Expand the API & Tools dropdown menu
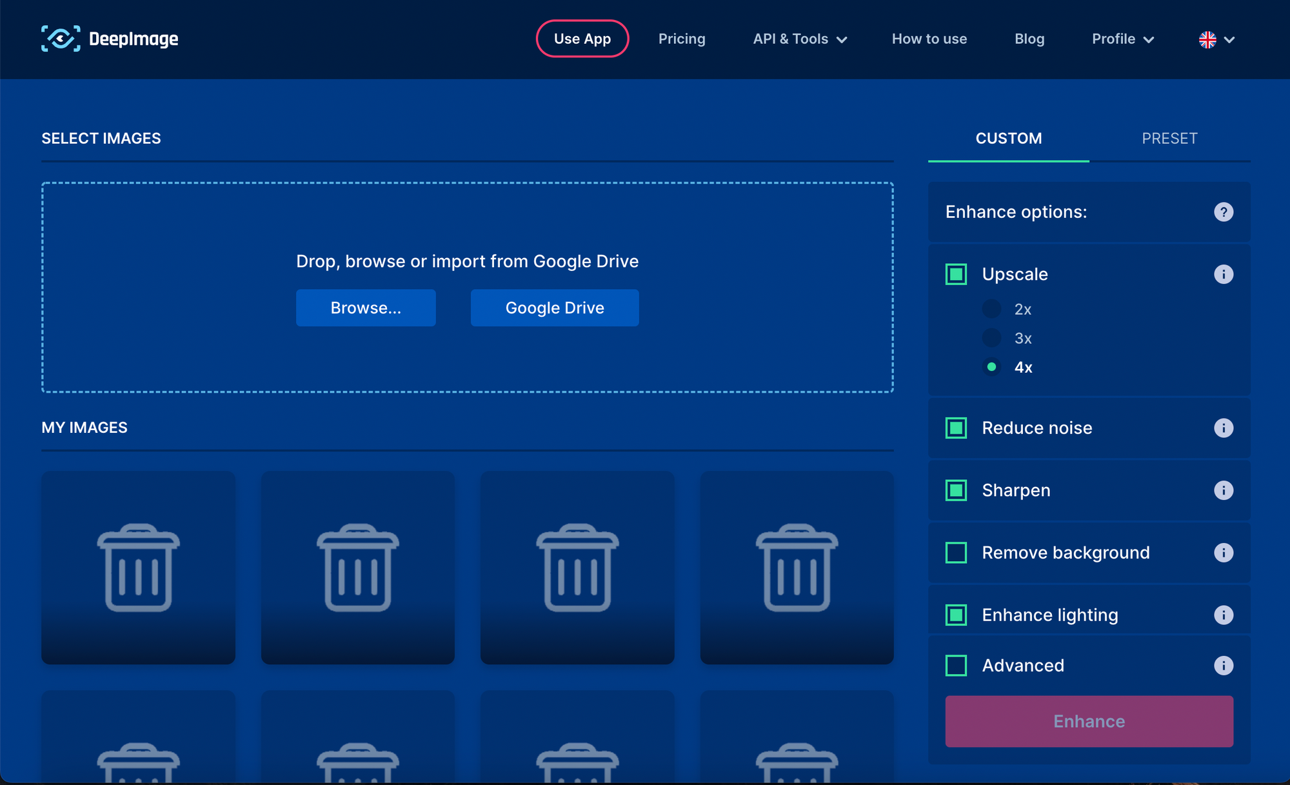 pos(800,39)
